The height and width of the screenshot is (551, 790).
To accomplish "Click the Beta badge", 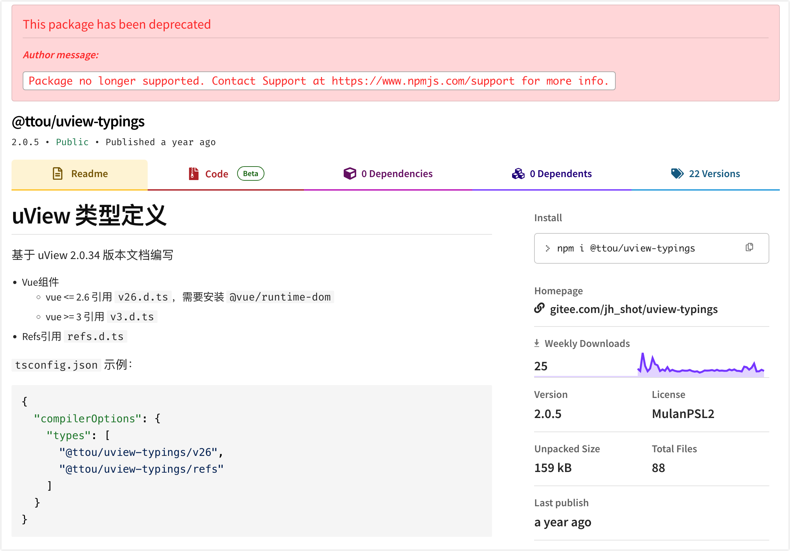I will [251, 173].
